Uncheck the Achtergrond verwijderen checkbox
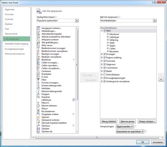Screen dimensions: 167x147 click(105, 82)
